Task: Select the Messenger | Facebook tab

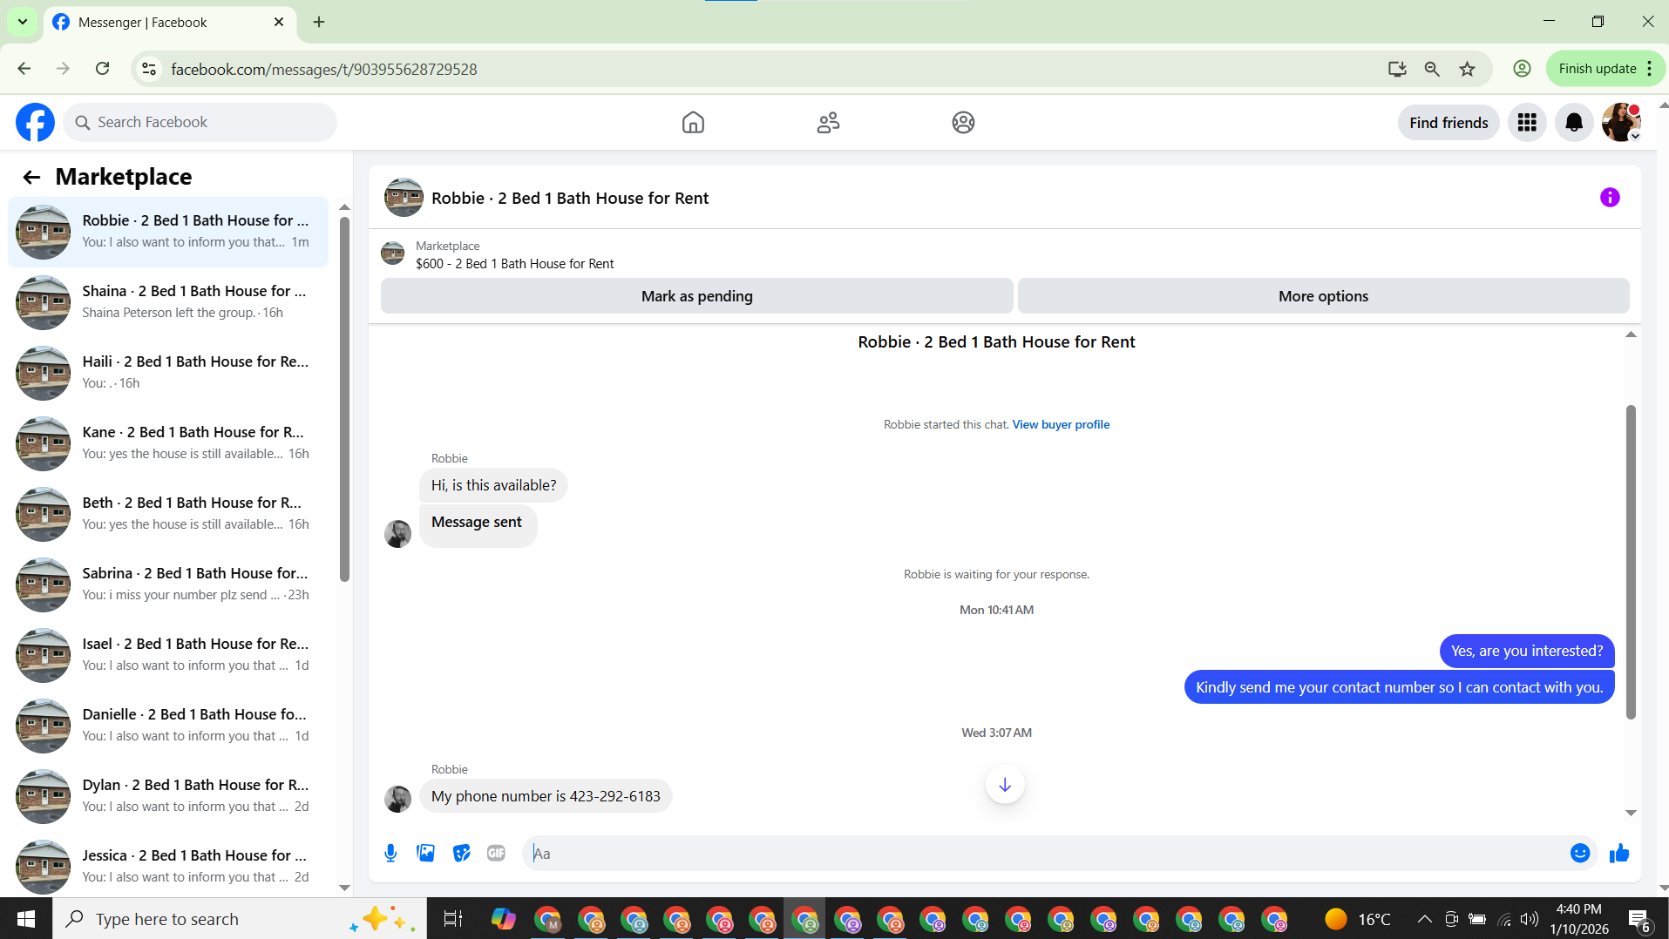Action: tap(170, 23)
